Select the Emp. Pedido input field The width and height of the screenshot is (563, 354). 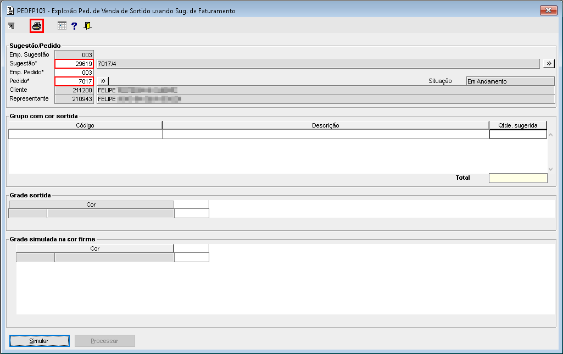click(x=74, y=73)
